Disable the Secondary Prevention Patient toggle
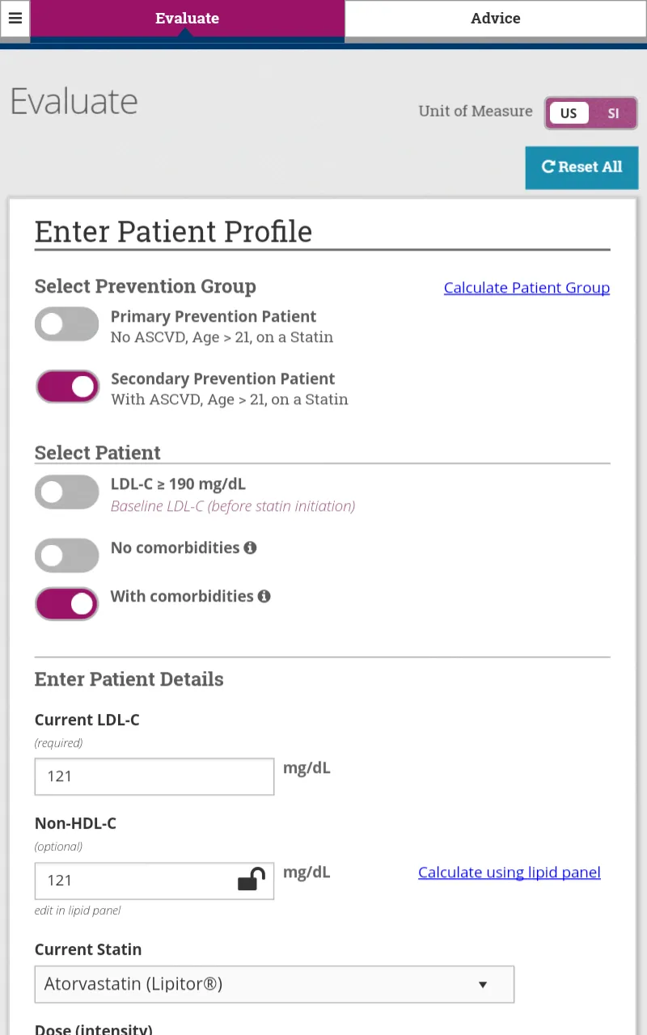The width and height of the screenshot is (647, 1035). 67,387
